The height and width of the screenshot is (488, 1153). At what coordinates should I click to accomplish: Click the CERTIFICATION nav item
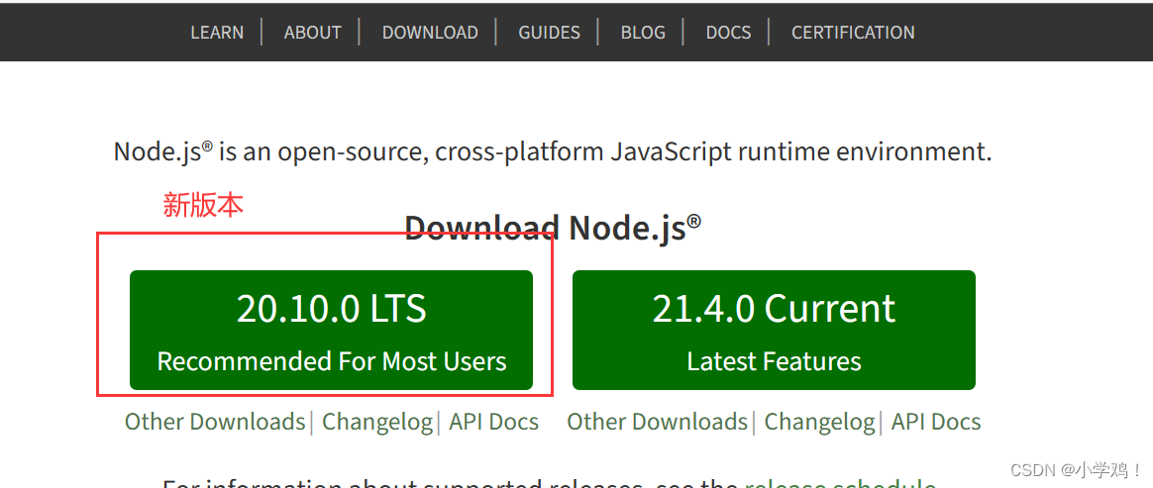point(853,33)
